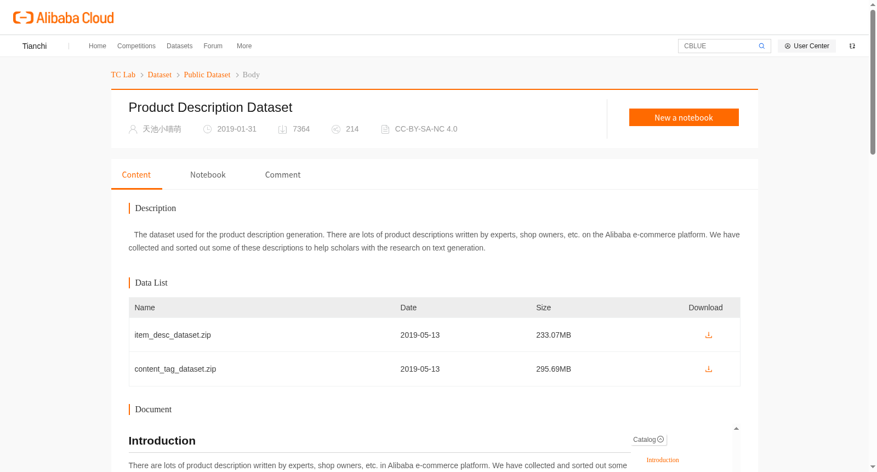877x472 pixels.
Task: Click the search magnifier icon
Action: 762,46
